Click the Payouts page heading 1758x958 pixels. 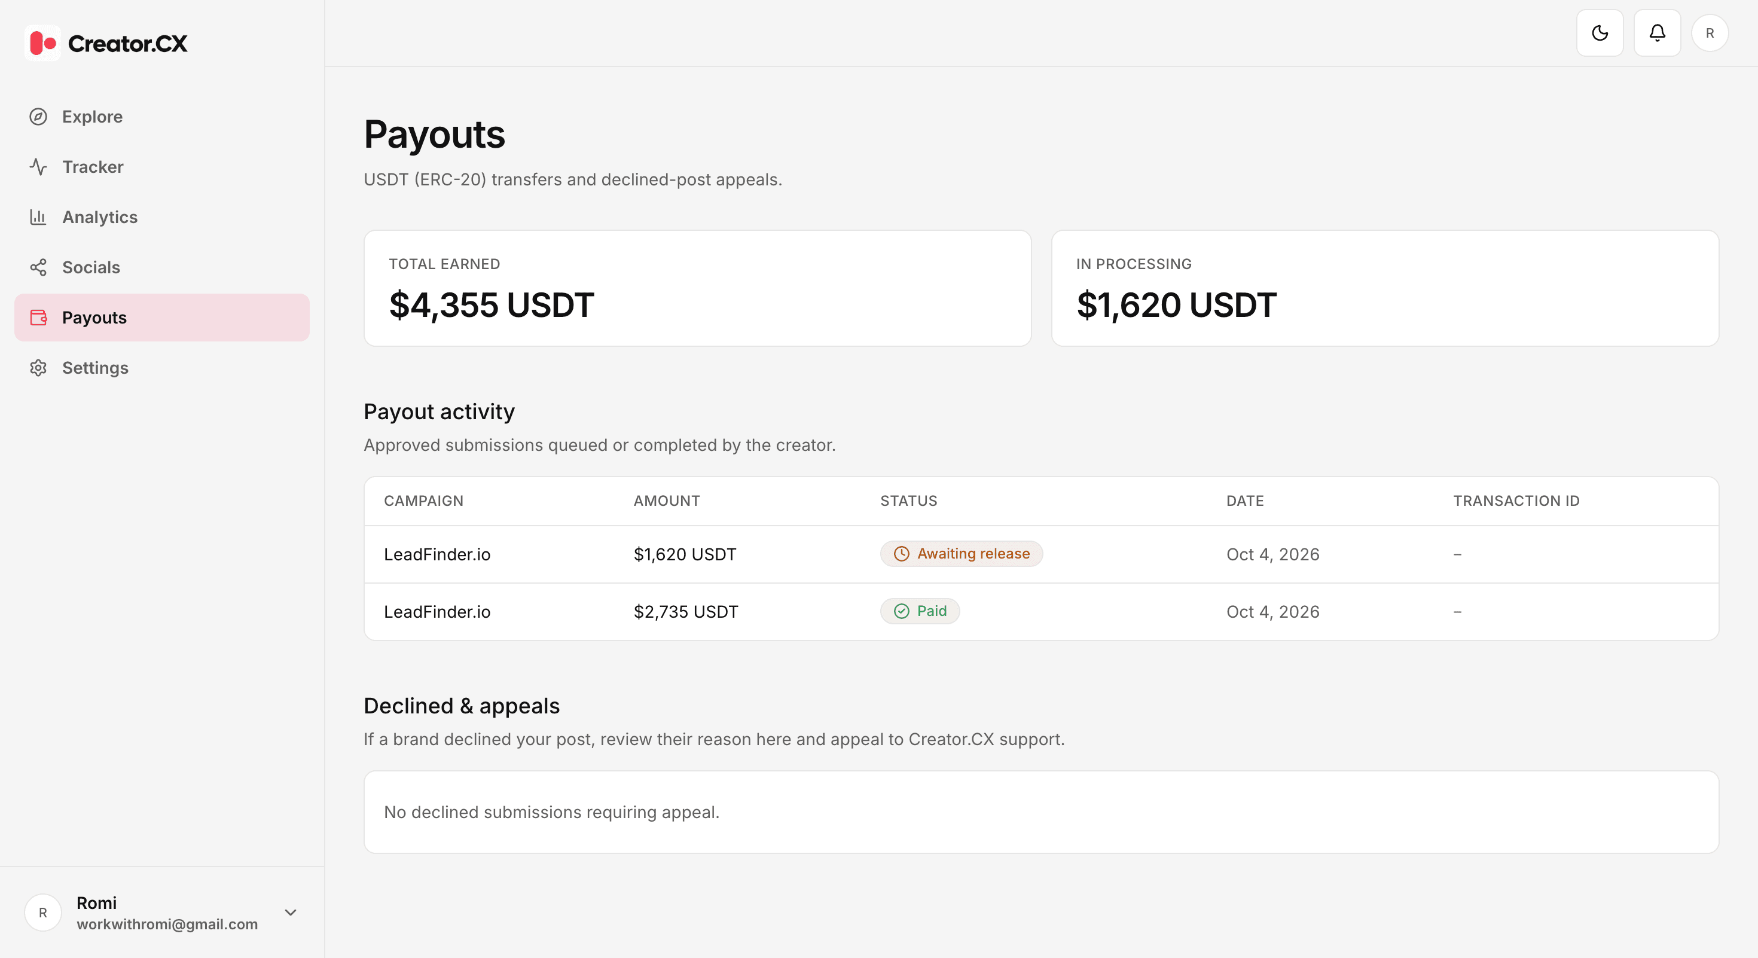(435, 135)
